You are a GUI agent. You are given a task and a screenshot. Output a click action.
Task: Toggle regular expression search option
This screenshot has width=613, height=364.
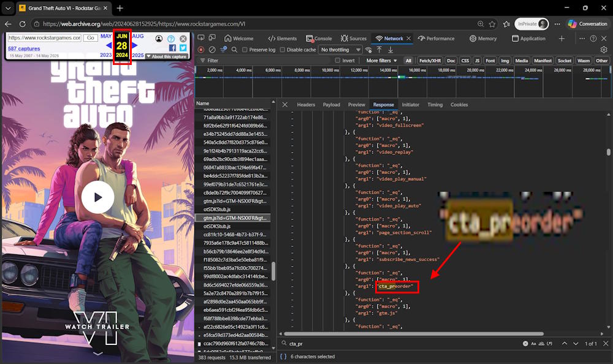550,343
